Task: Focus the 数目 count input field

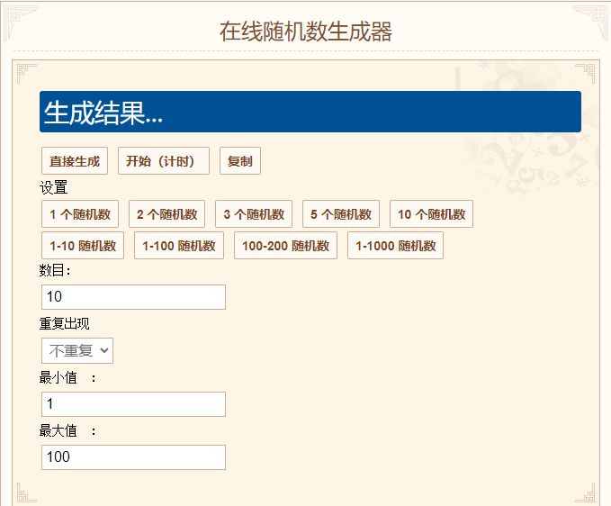Action: (x=133, y=296)
